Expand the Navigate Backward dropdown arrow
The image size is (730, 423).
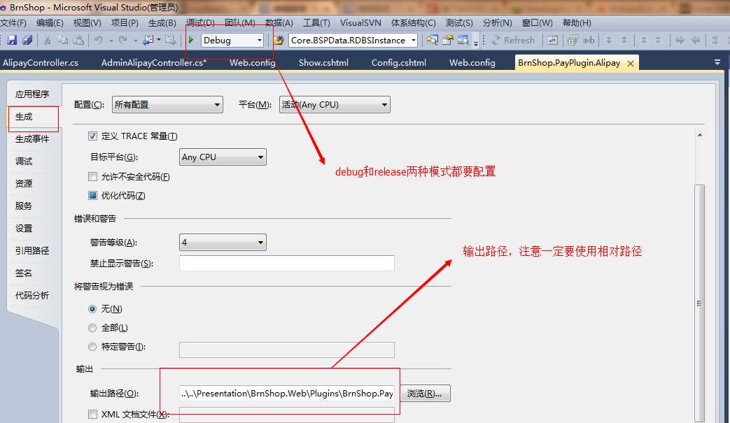[159, 40]
